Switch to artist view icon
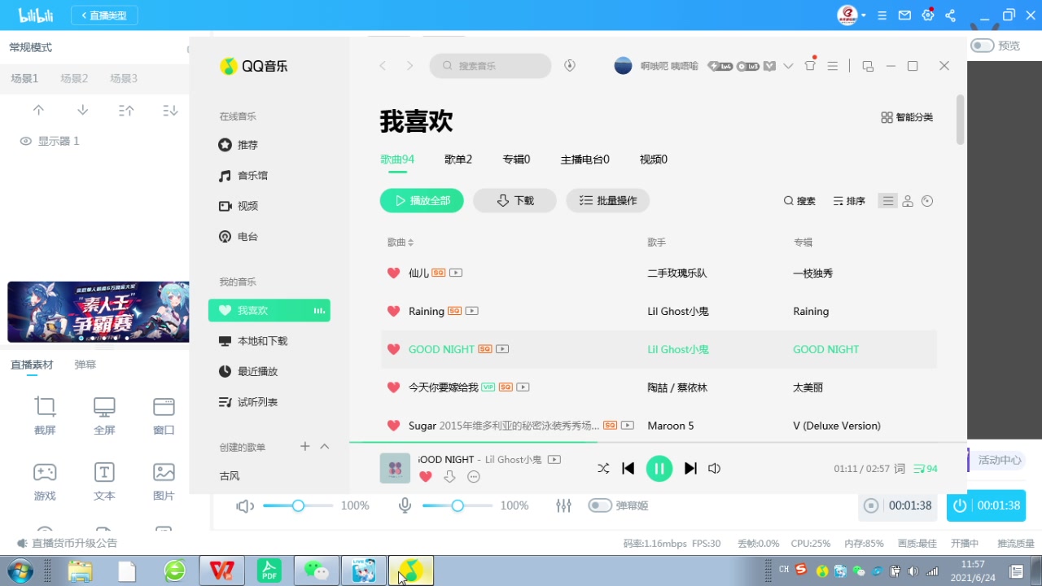 [908, 201]
